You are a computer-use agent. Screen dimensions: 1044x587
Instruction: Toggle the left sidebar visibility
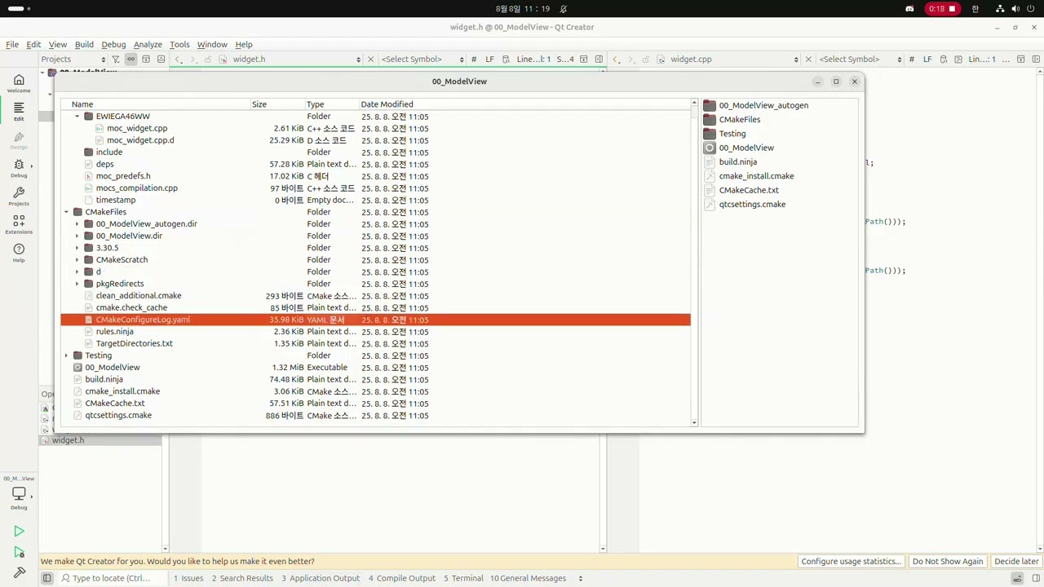coord(46,578)
